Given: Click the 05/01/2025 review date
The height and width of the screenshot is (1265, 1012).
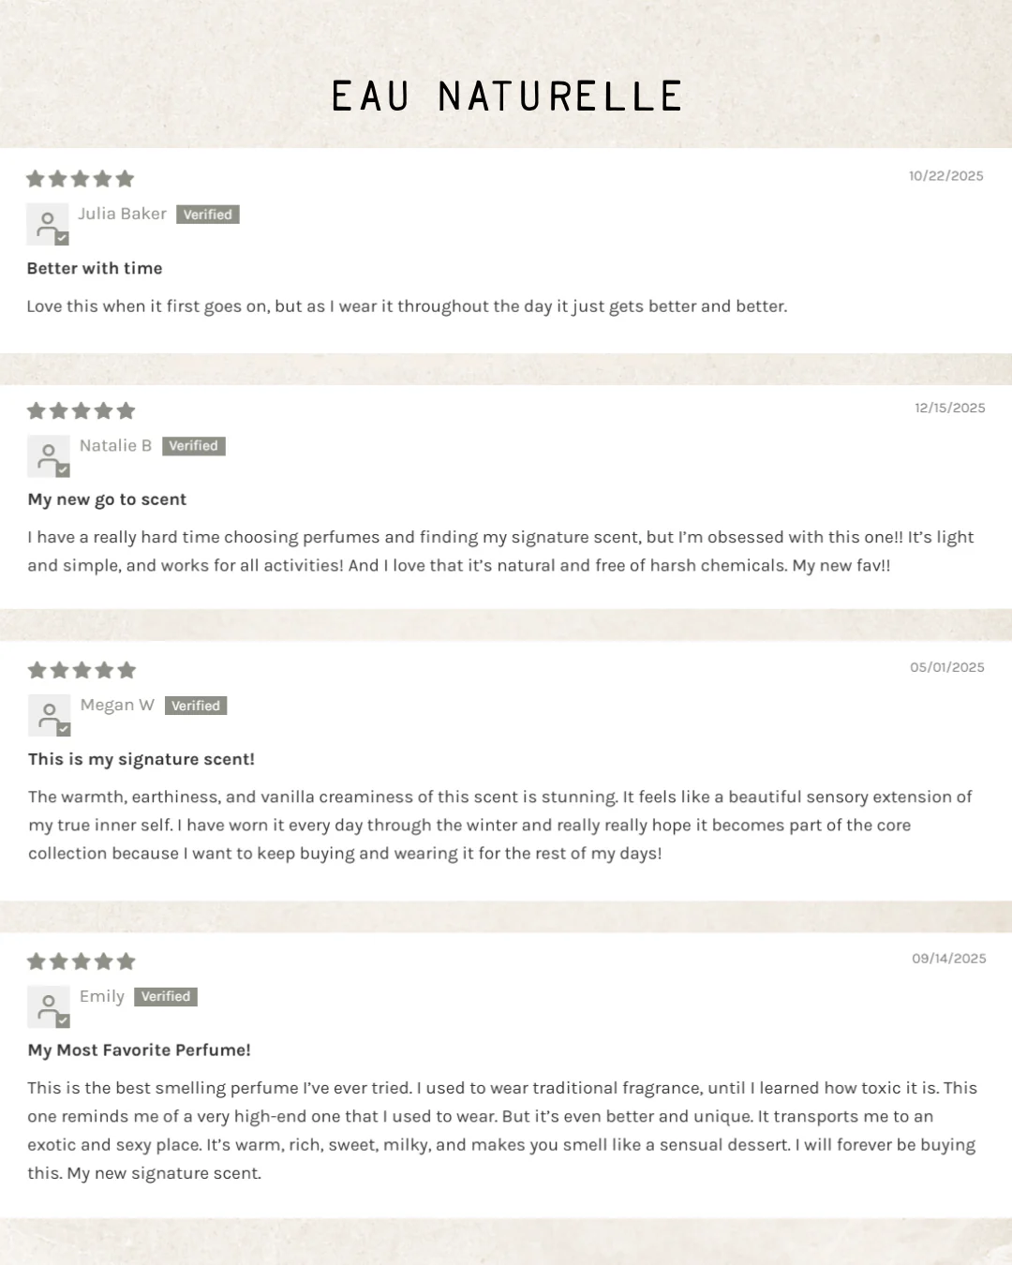Looking at the screenshot, I should point(946,667).
